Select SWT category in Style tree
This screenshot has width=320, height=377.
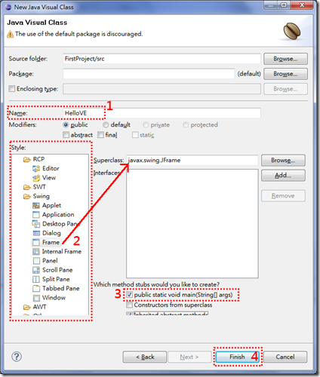point(39,187)
